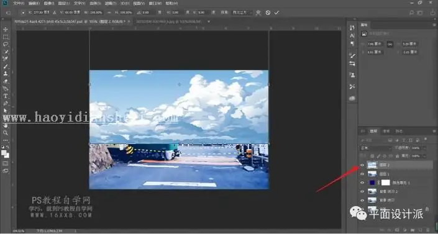This screenshot has width=438, height=234.
Task: Open the Properties panel flyout menu
Action: pos(434,25)
